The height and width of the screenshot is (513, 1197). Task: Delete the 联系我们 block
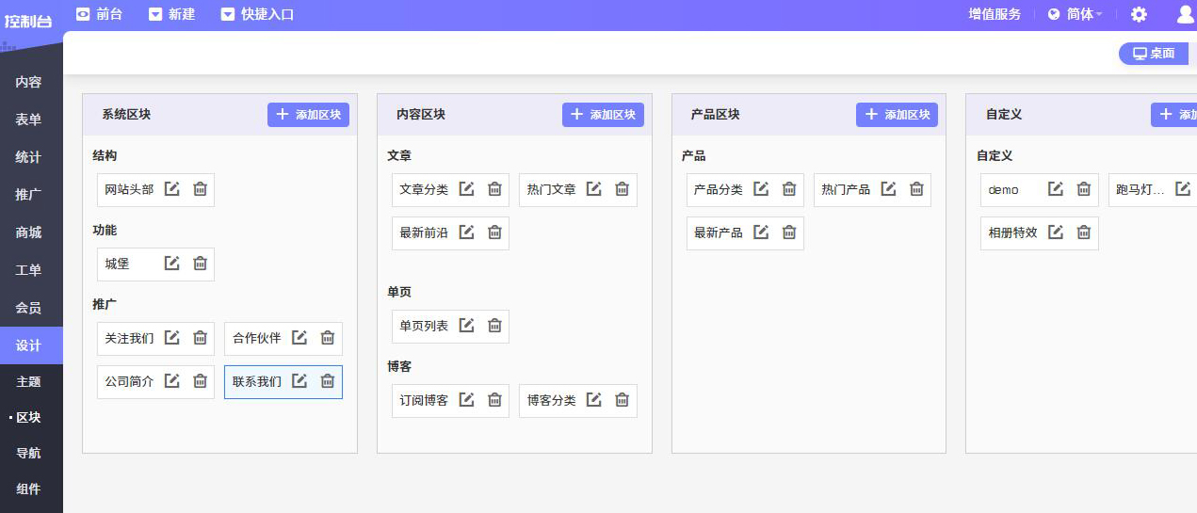pyautogui.click(x=327, y=380)
